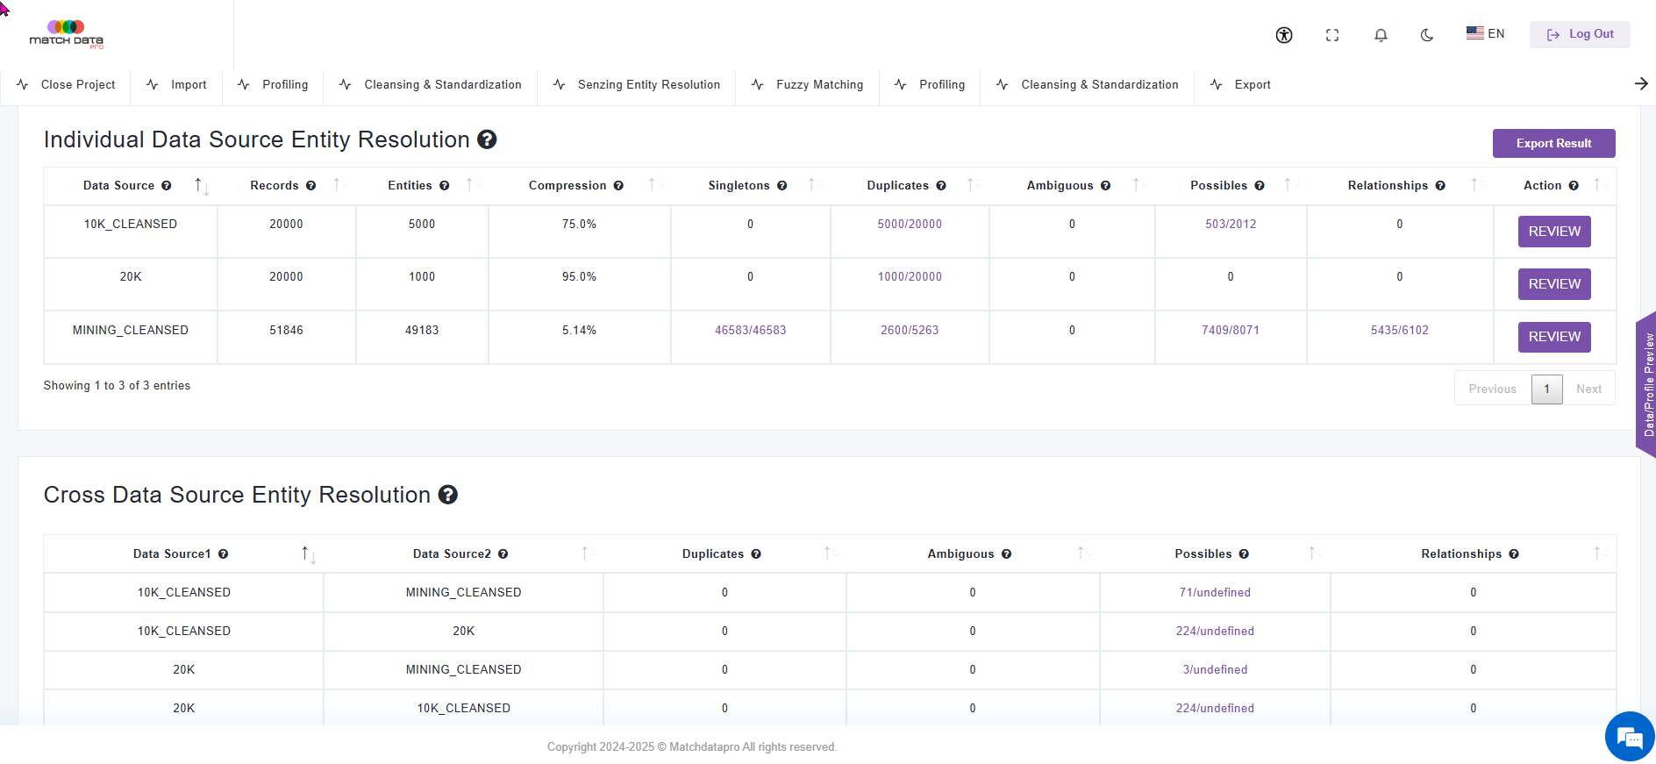Sort table by Data Source column
1656x764 pixels.
pyautogui.click(x=201, y=185)
